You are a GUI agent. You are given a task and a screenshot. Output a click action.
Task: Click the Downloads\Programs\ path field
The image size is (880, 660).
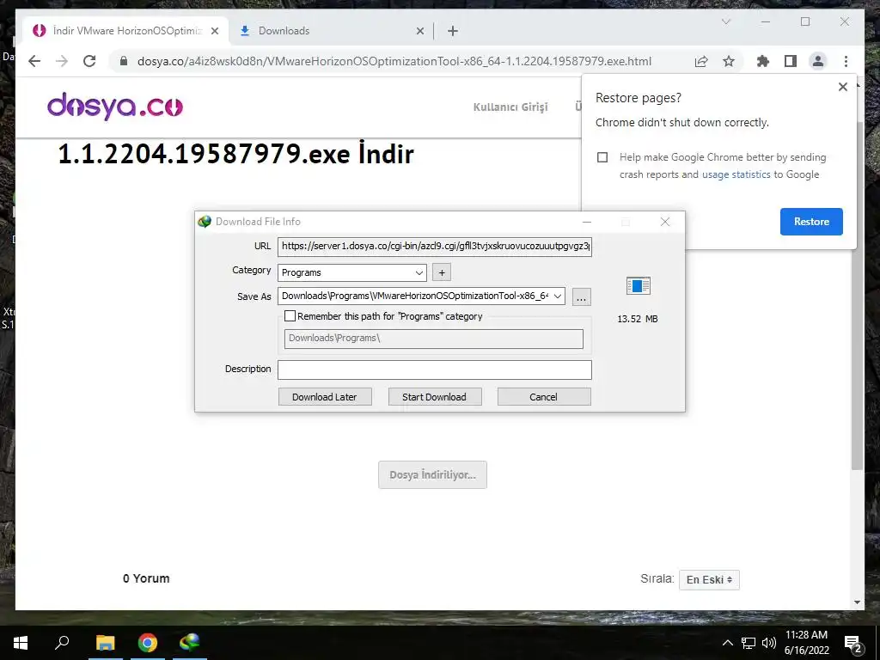(434, 338)
